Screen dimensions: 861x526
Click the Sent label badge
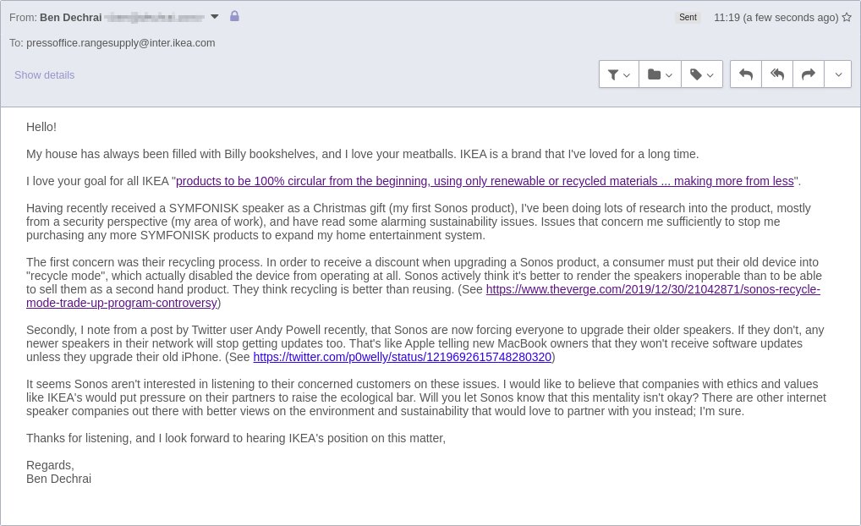688,17
